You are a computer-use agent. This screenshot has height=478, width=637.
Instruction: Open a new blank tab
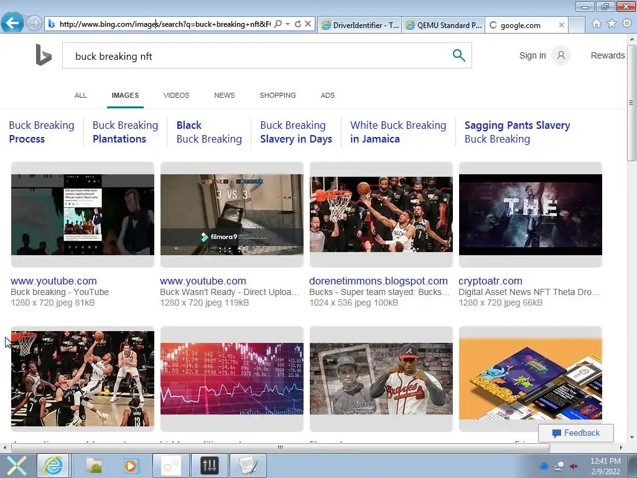(x=577, y=25)
